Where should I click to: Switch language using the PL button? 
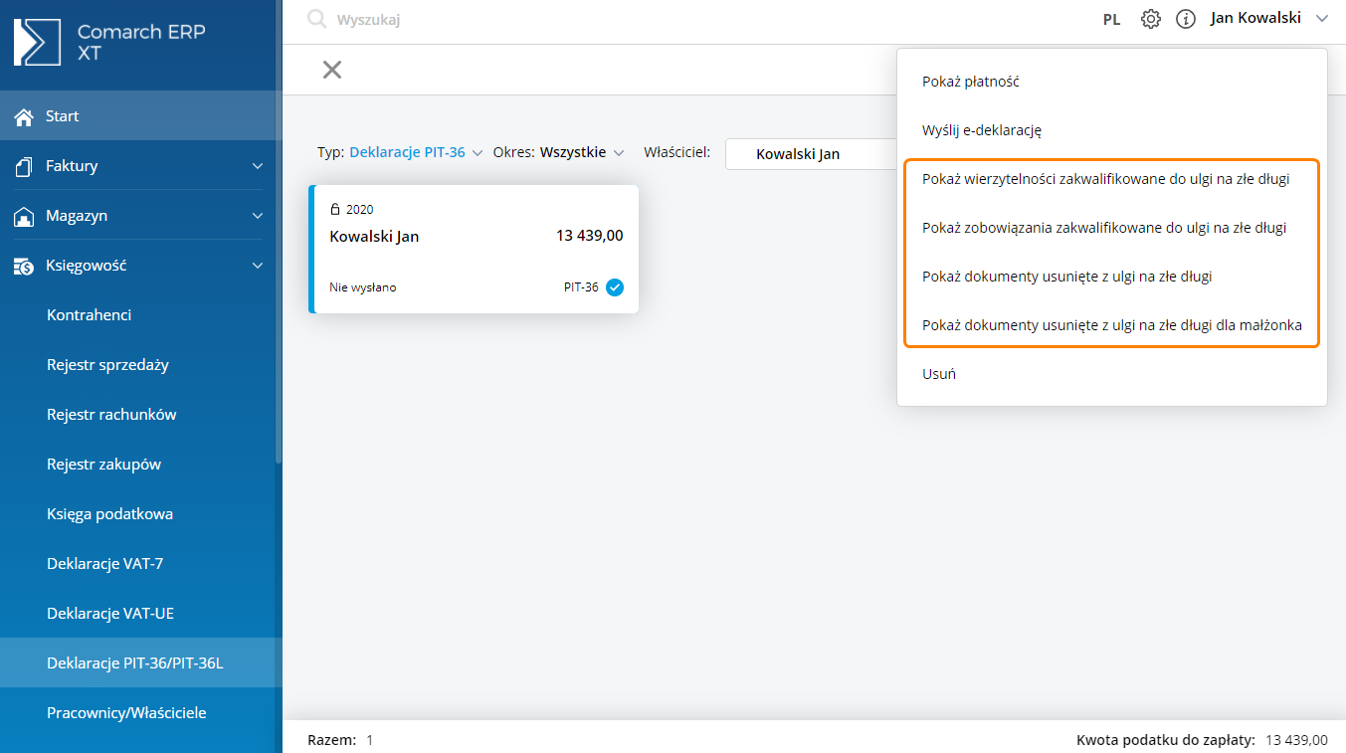pyautogui.click(x=1111, y=19)
